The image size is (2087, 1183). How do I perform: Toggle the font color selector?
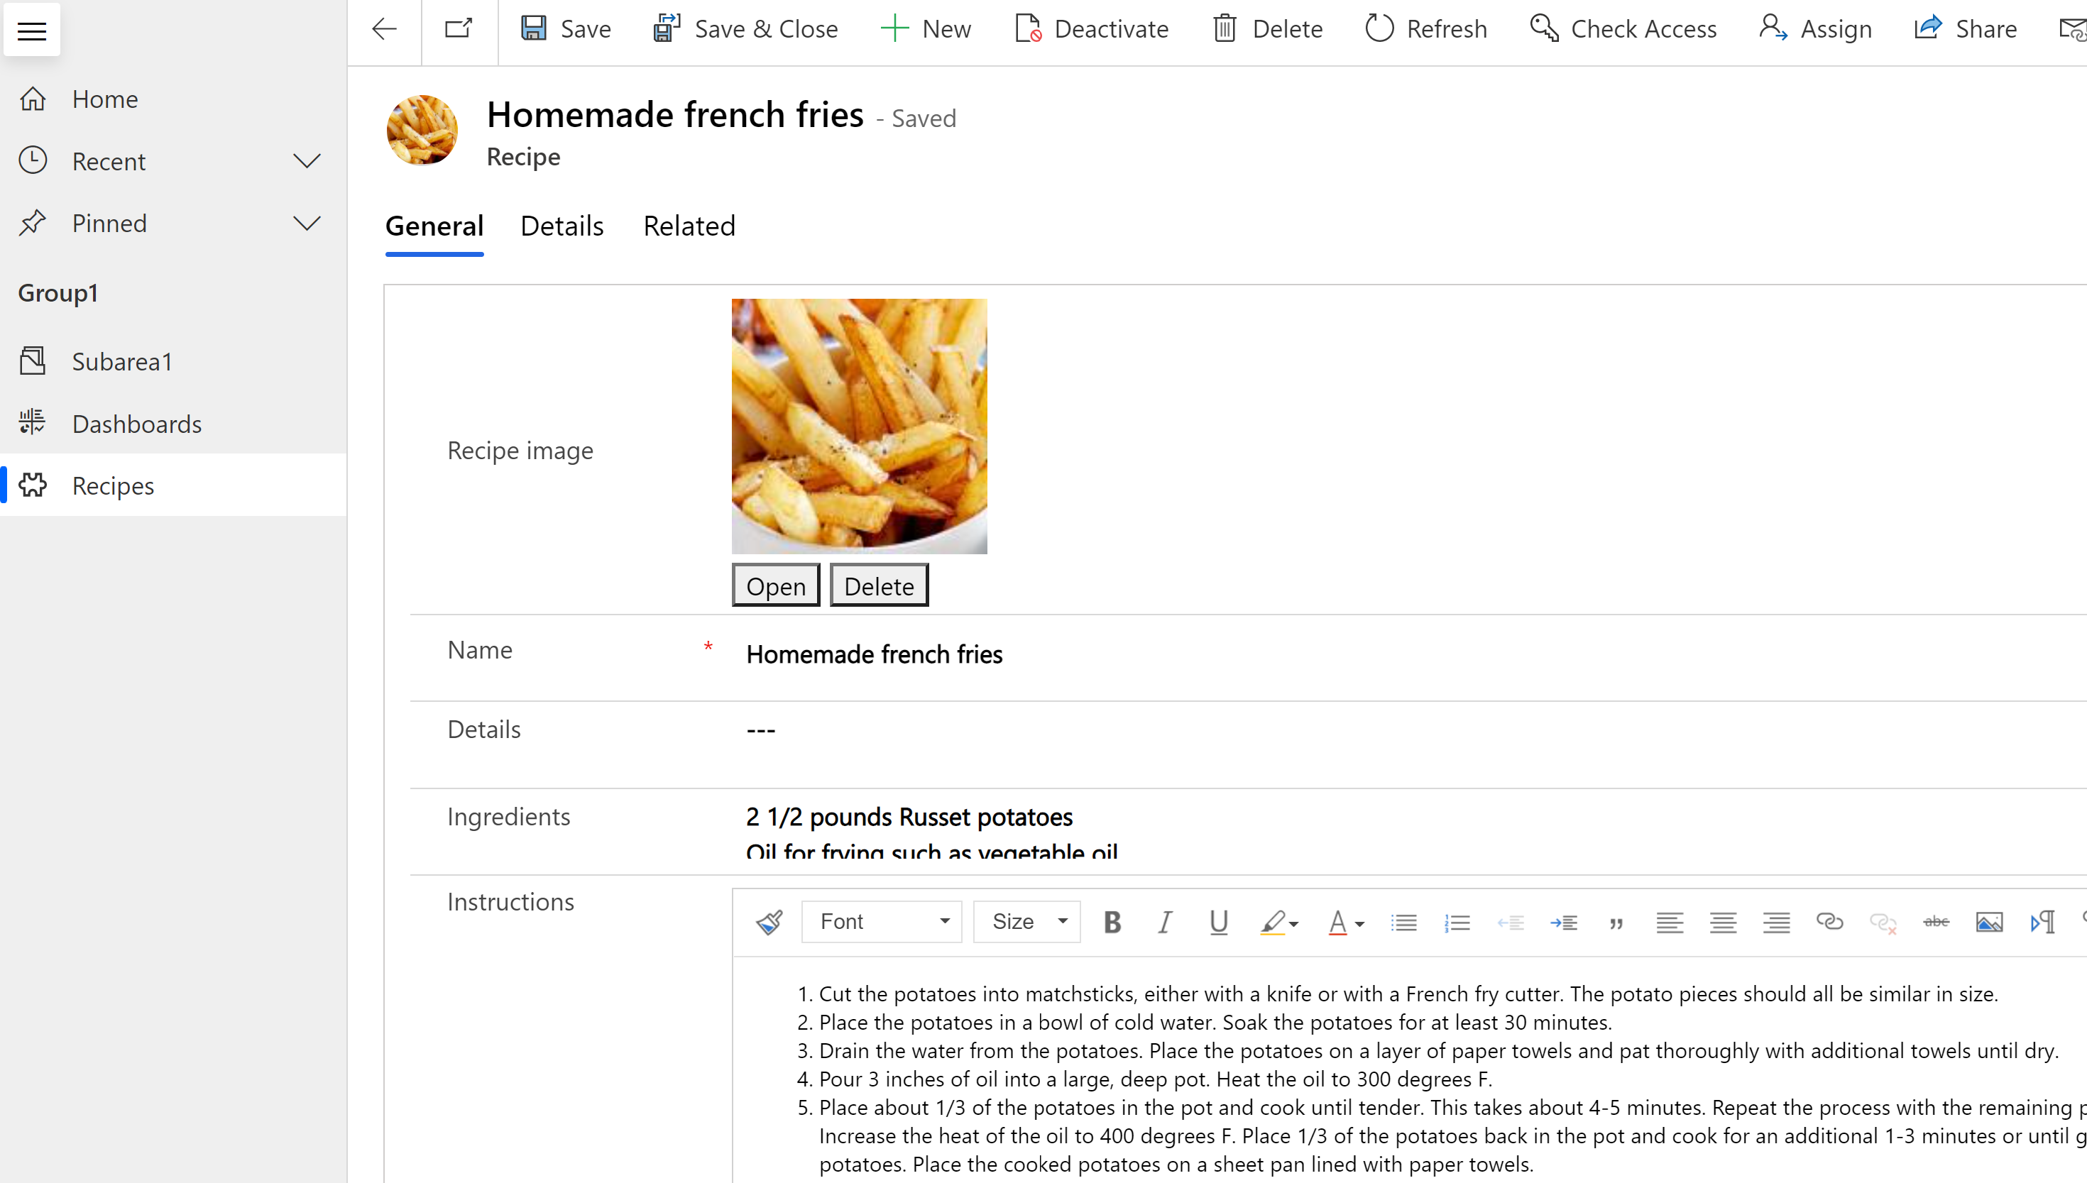click(x=1362, y=920)
